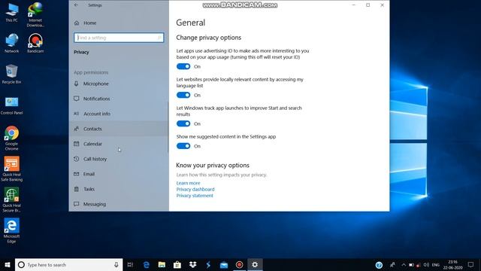Screen dimensions: 481x271
Task: Open Call history privacy settings
Action: [x=119, y=159]
